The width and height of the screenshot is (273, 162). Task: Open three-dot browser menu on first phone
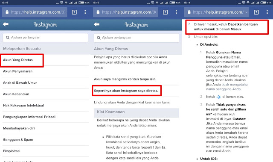[x=85, y=12]
